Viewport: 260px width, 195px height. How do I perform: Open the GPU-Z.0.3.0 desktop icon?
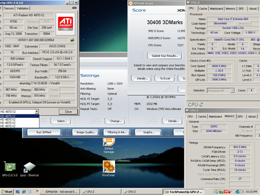click(x=10, y=169)
